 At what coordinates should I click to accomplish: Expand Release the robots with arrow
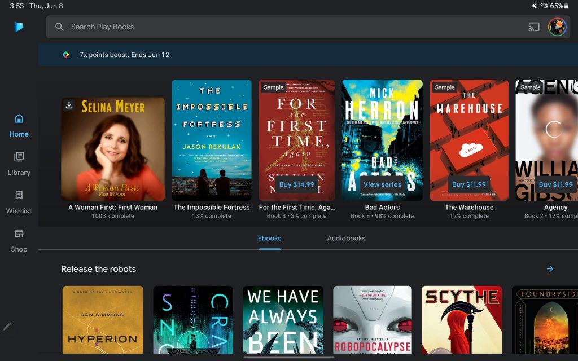pos(550,269)
